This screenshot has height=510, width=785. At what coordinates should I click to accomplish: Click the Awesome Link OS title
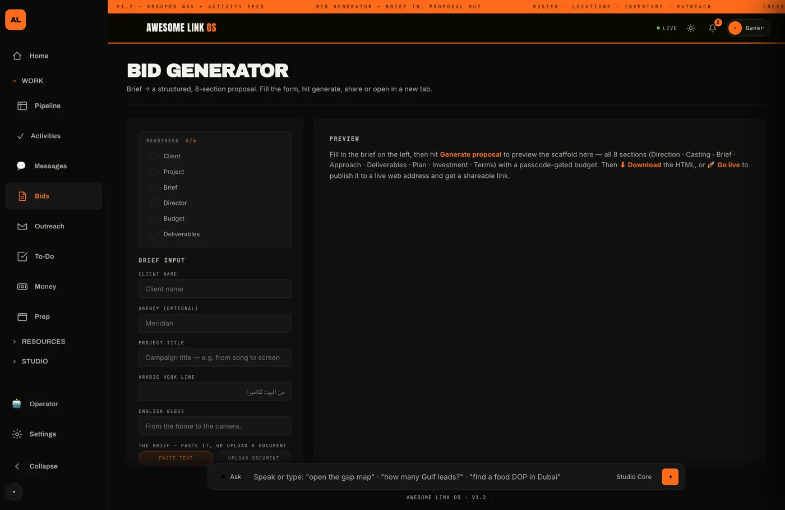181,27
